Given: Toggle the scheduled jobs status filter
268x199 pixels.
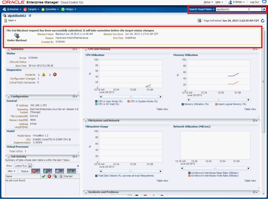Looking at the screenshot, I should 59,171.
